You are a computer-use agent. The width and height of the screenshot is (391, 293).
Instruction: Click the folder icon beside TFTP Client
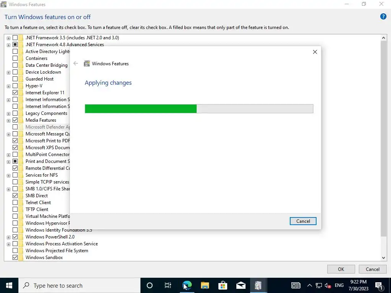click(21, 209)
